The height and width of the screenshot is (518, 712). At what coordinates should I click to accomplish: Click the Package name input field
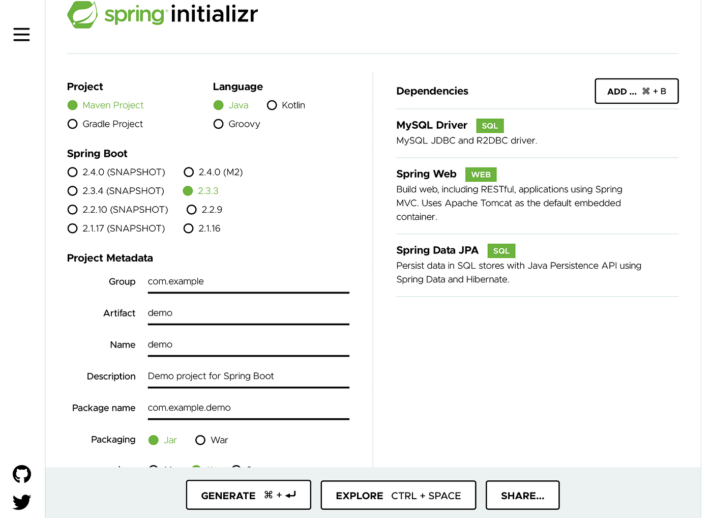point(249,408)
